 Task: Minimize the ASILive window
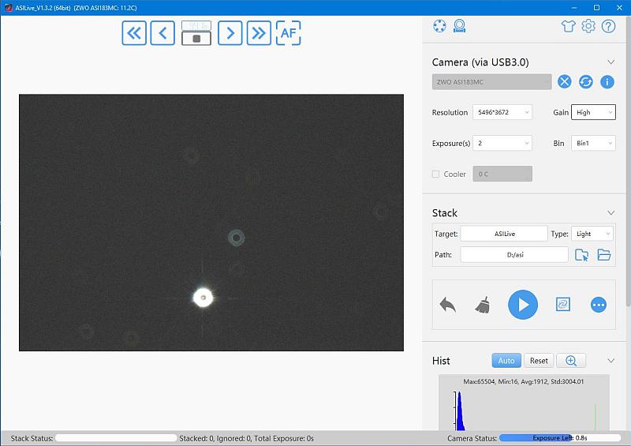574,8
